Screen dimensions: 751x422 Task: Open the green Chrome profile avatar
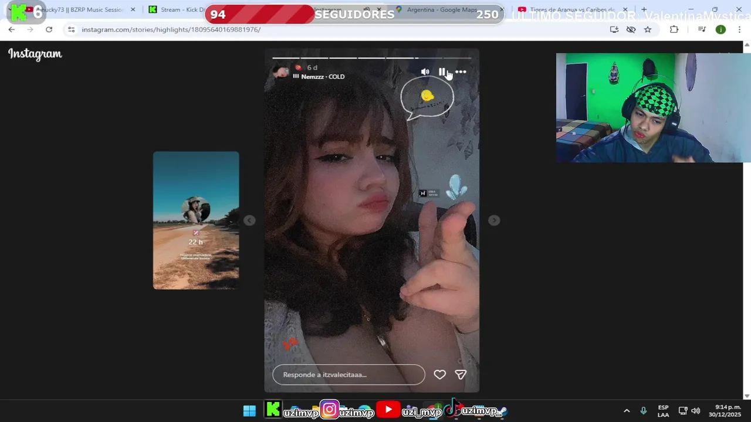(x=720, y=29)
